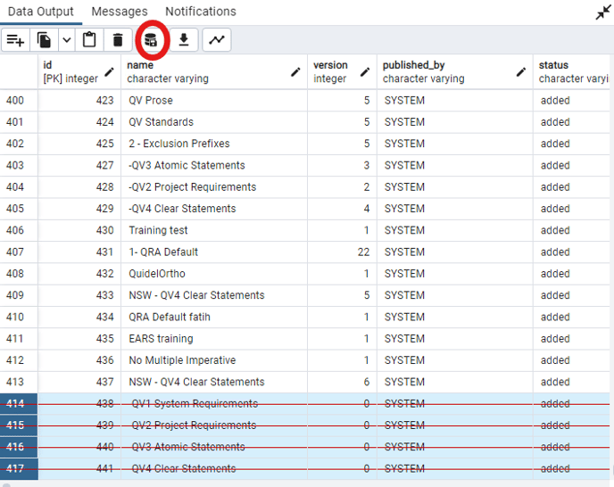The width and height of the screenshot is (614, 487).
Task: Click the Delete trash can icon
Action: pos(118,40)
